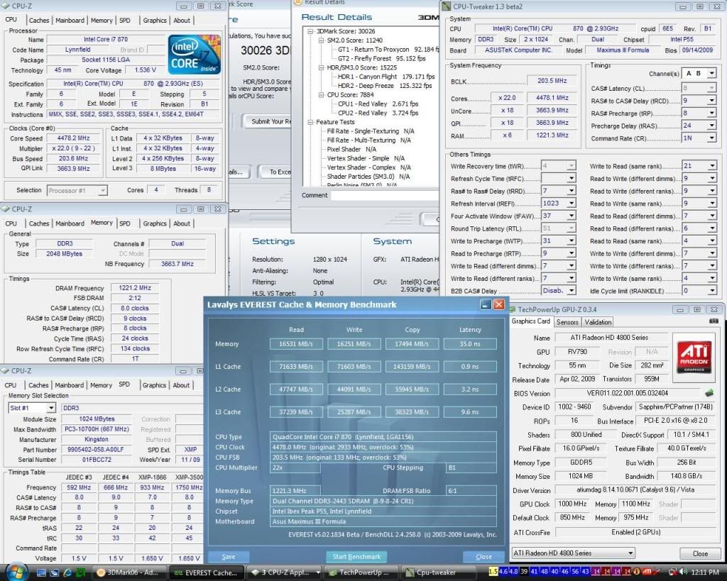Collapse the HDR/SM3.0 Score tree node
The width and height of the screenshot is (727, 581).
[x=321, y=67]
